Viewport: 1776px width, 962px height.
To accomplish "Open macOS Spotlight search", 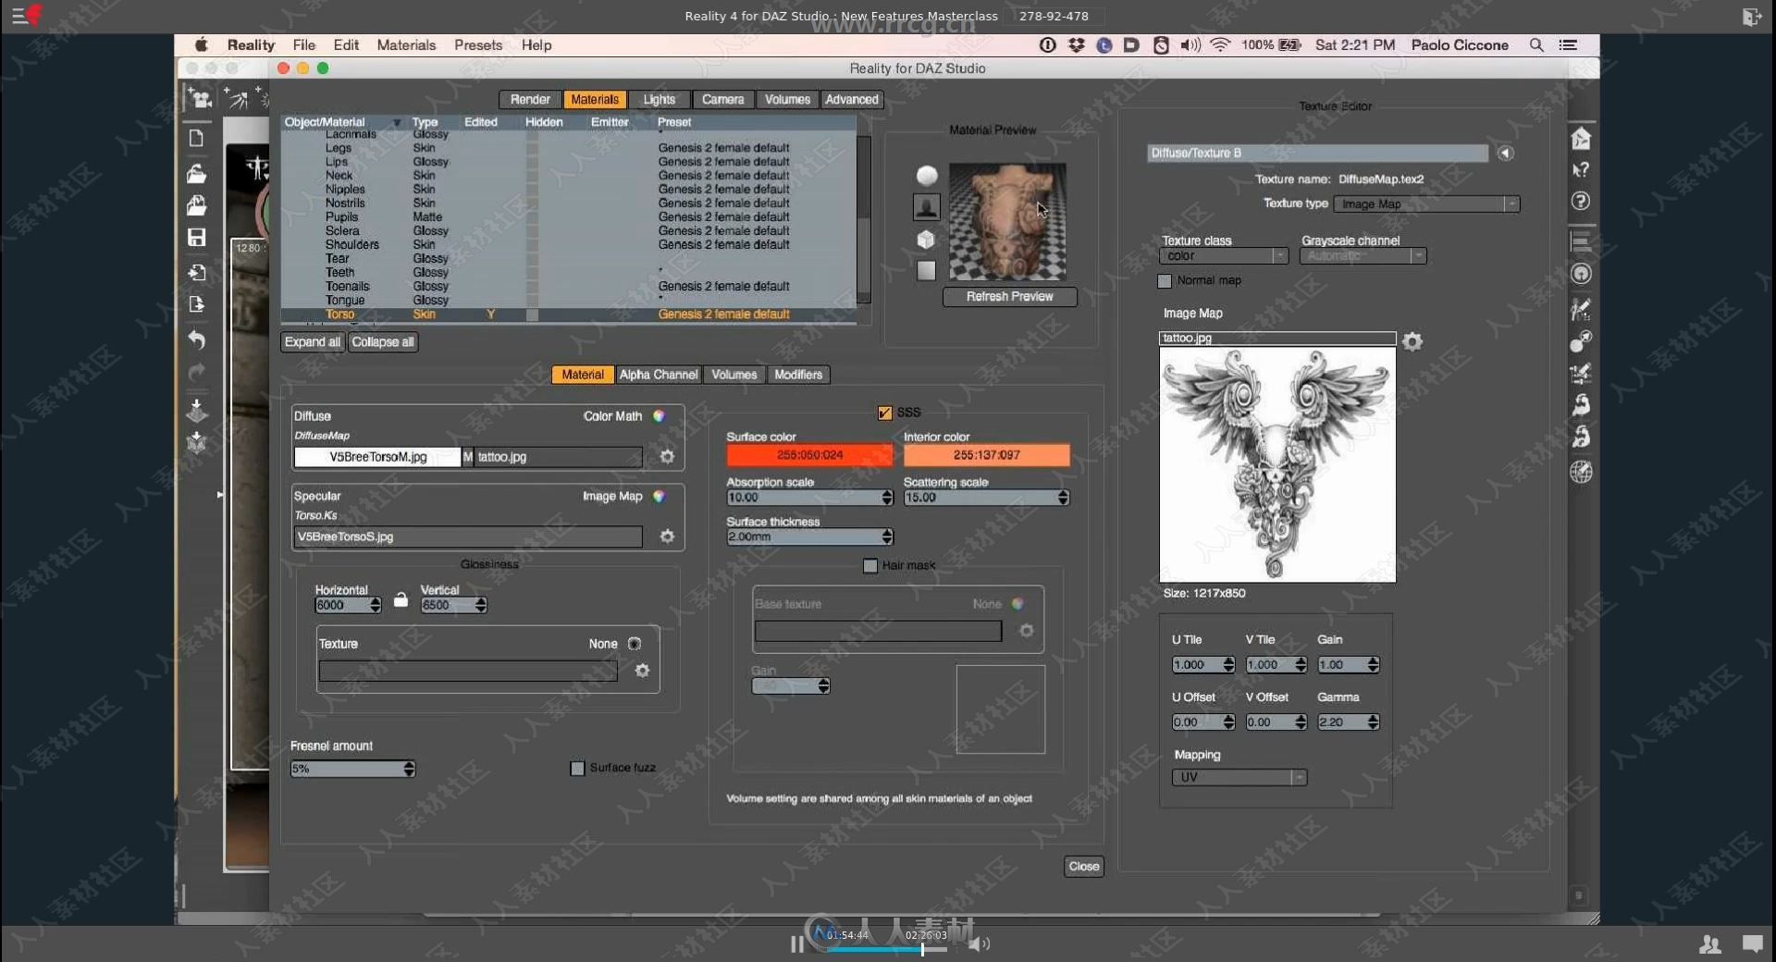I will pos(1536,44).
